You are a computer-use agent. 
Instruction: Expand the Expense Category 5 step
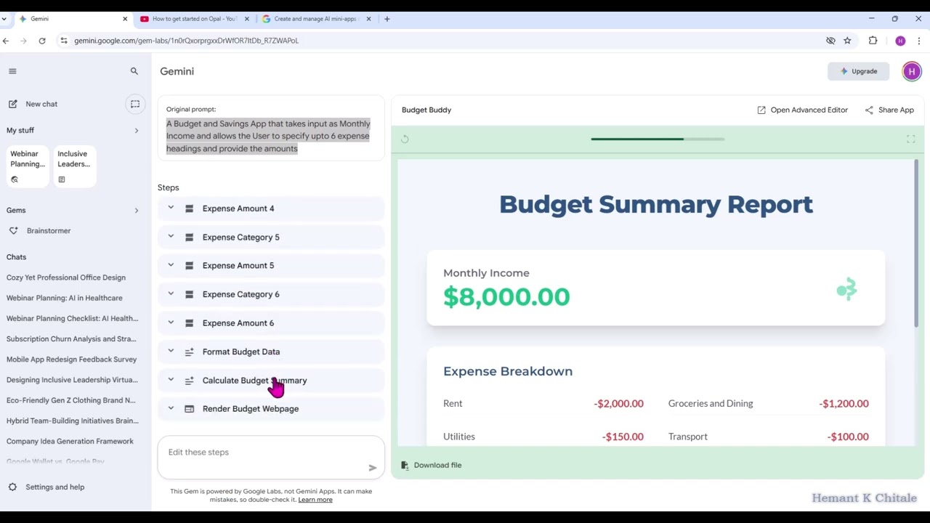tap(171, 237)
